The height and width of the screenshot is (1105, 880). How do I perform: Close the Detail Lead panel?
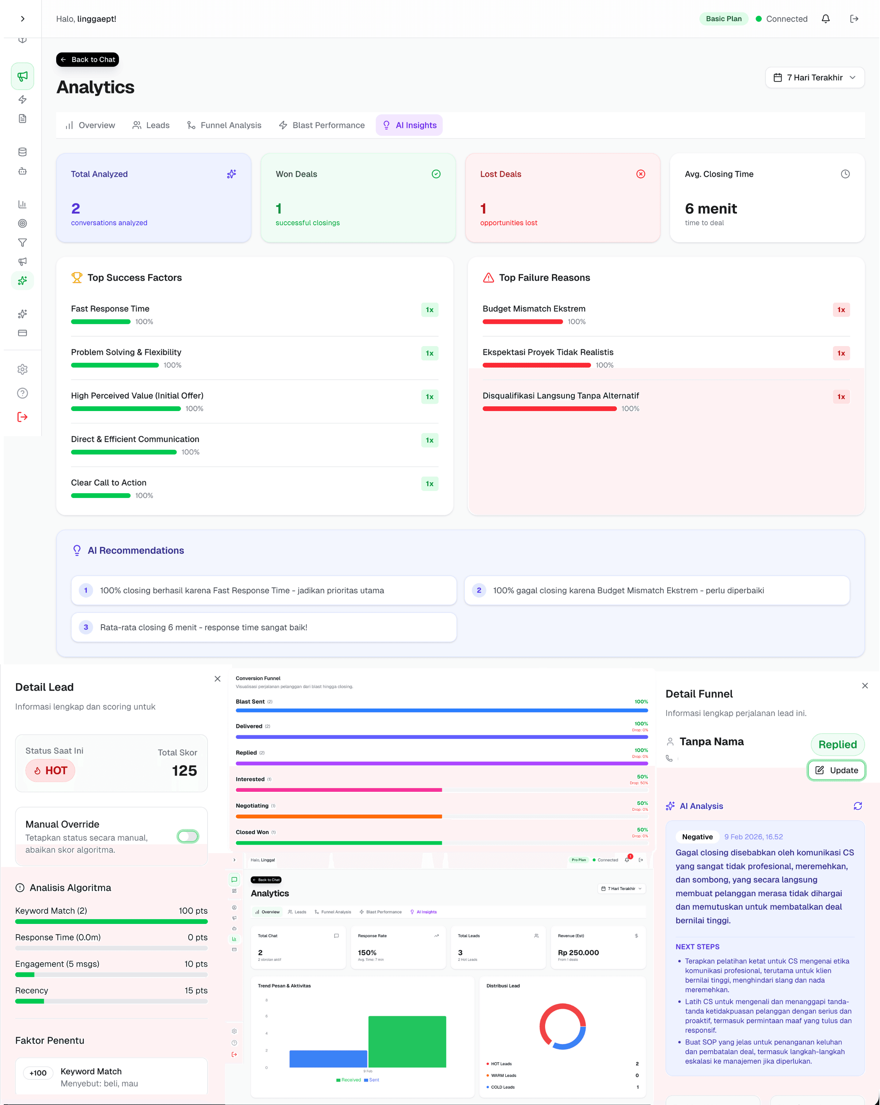pyautogui.click(x=217, y=679)
